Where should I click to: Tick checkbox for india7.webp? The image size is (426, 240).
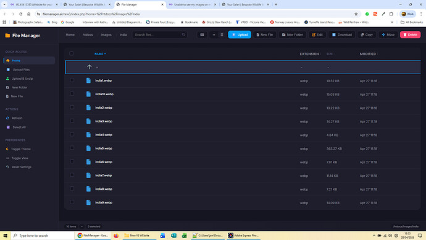pyautogui.click(x=72, y=175)
